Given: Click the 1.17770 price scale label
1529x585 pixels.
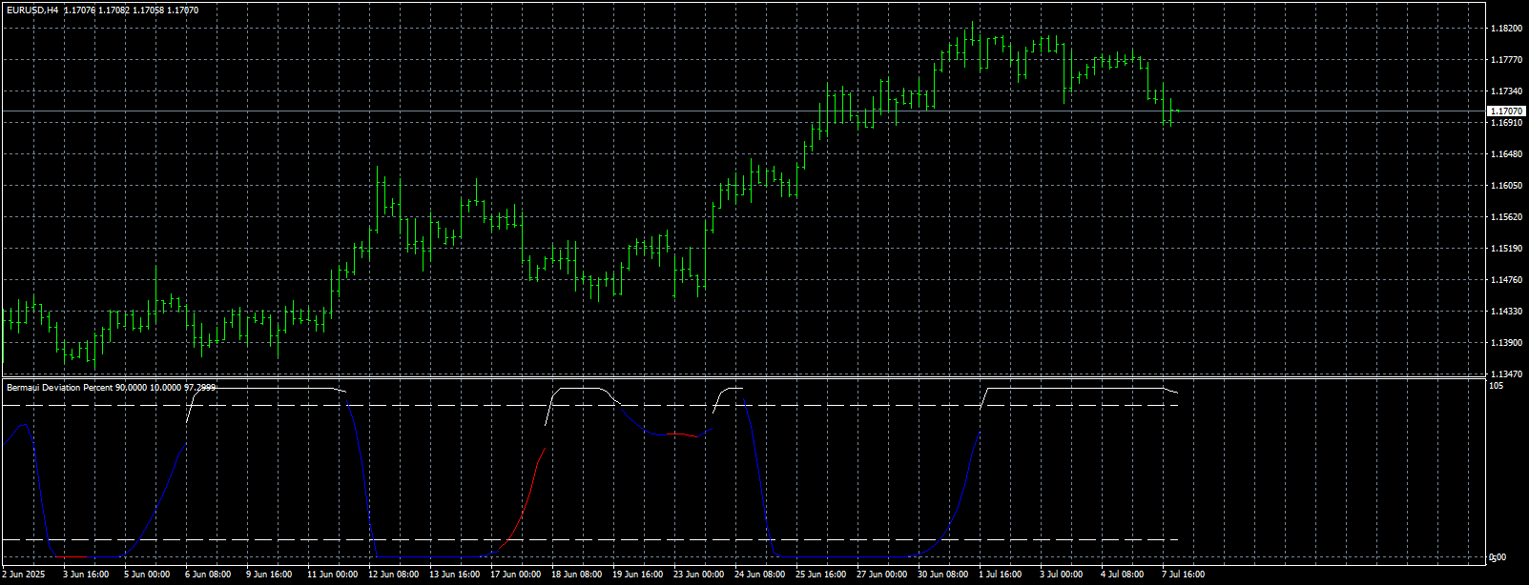Looking at the screenshot, I should tap(1506, 60).
